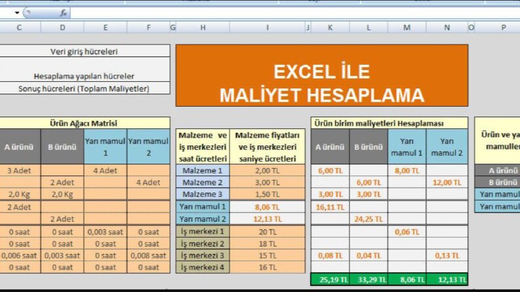Select column H header
520x292 pixels.
[203, 27]
